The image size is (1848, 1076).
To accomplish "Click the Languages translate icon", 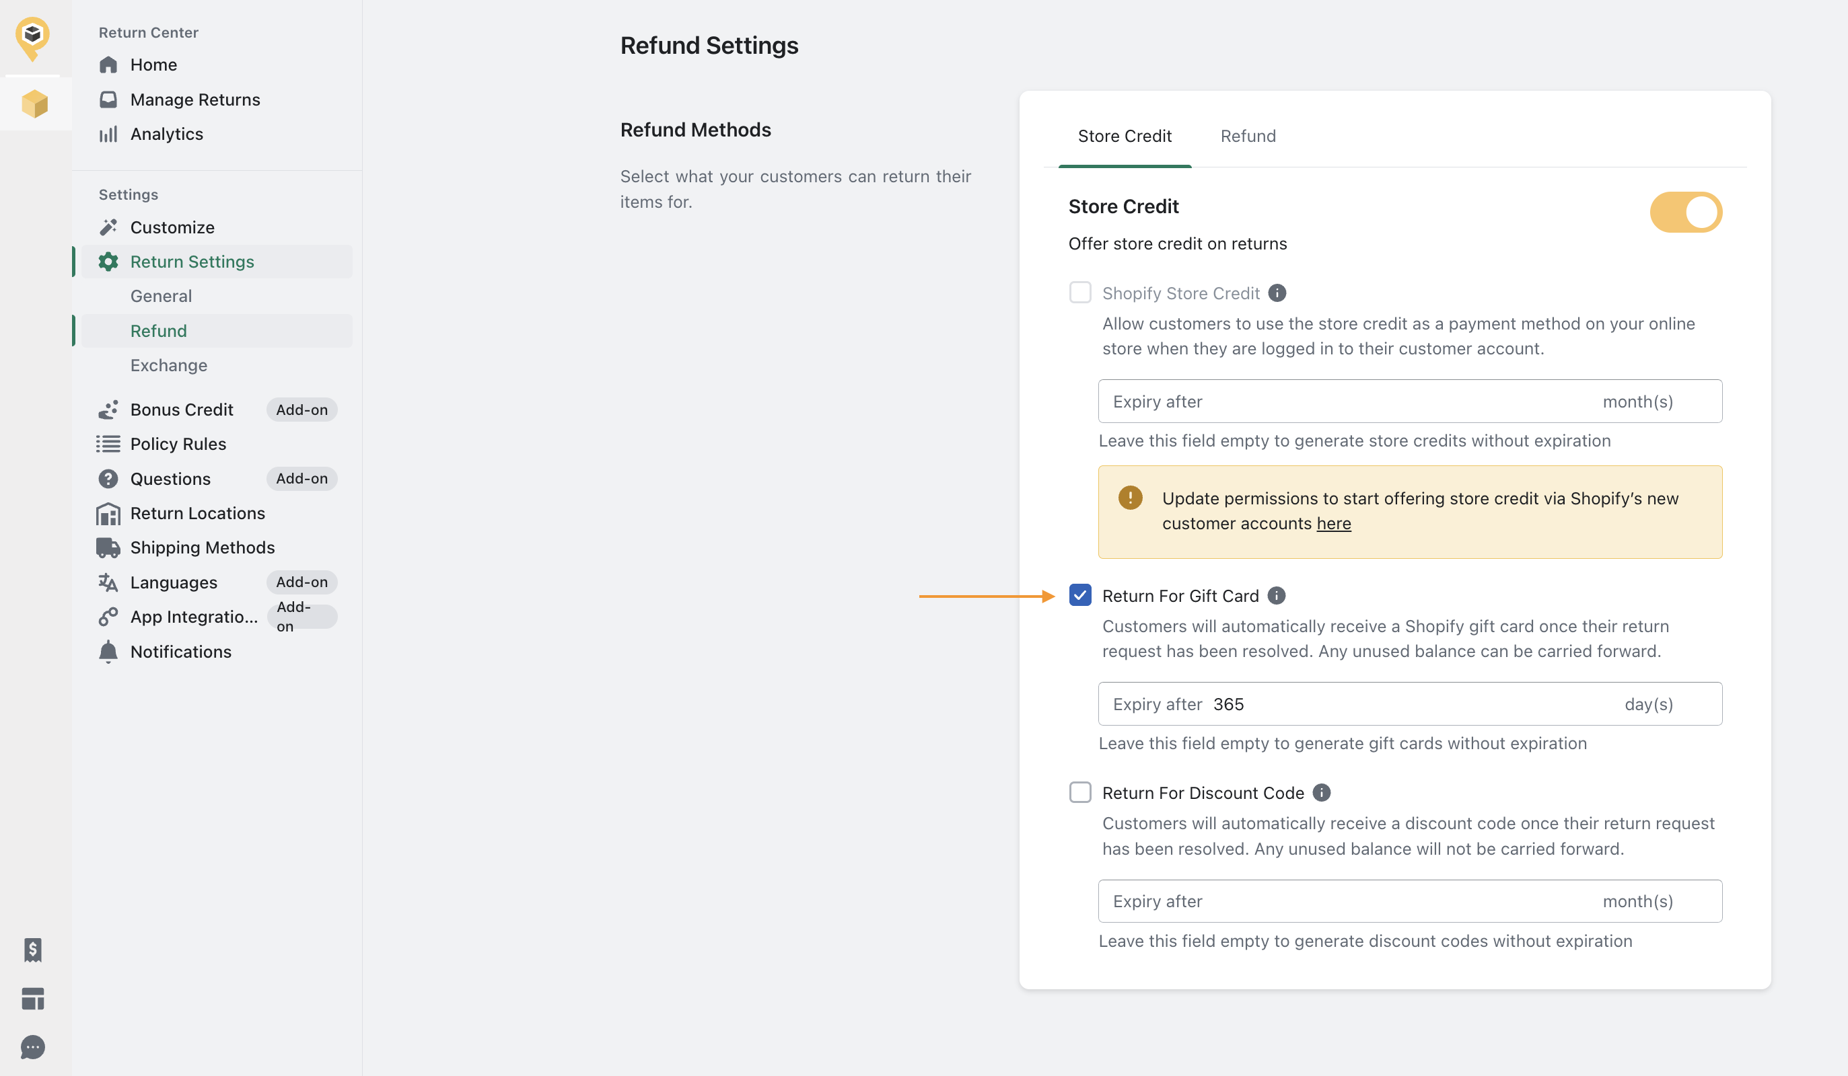I will (x=108, y=582).
